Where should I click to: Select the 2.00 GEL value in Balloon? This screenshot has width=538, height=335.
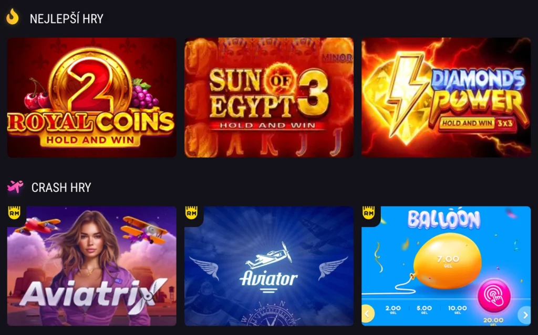point(393,310)
